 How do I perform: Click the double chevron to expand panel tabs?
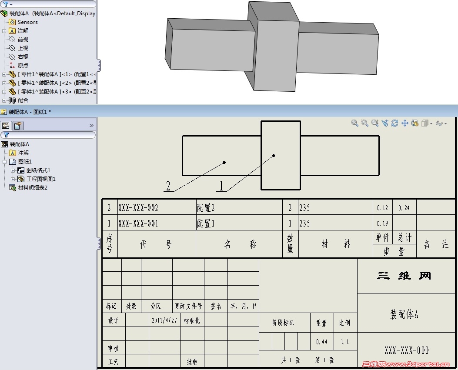point(91,125)
